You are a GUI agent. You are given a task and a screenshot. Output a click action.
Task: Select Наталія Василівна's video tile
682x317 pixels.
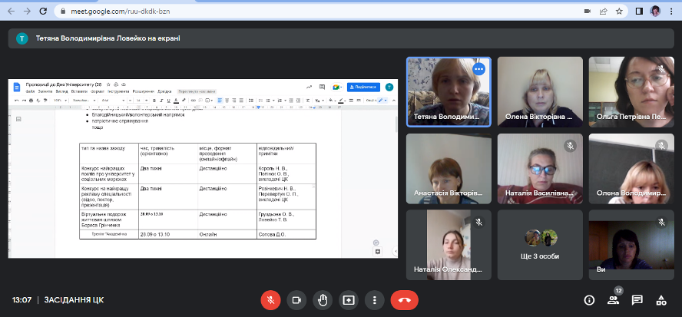tap(540, 169)
